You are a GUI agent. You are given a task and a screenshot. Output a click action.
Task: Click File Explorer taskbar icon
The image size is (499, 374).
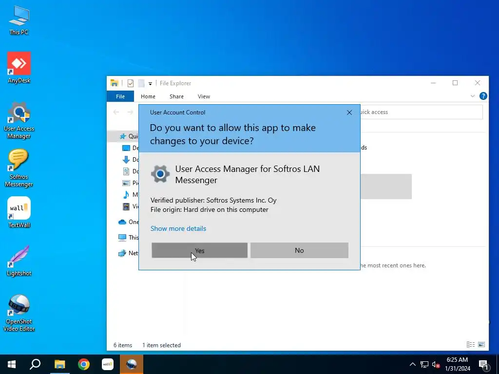59,364
